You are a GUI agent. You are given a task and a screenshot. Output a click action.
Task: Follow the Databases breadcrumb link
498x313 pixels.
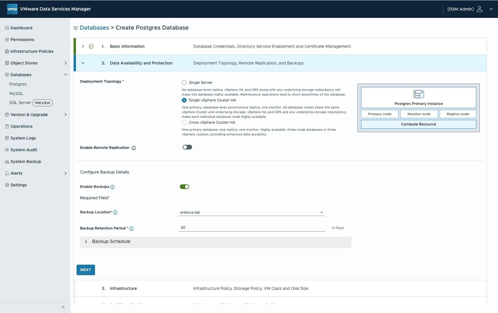pos(94,28)
